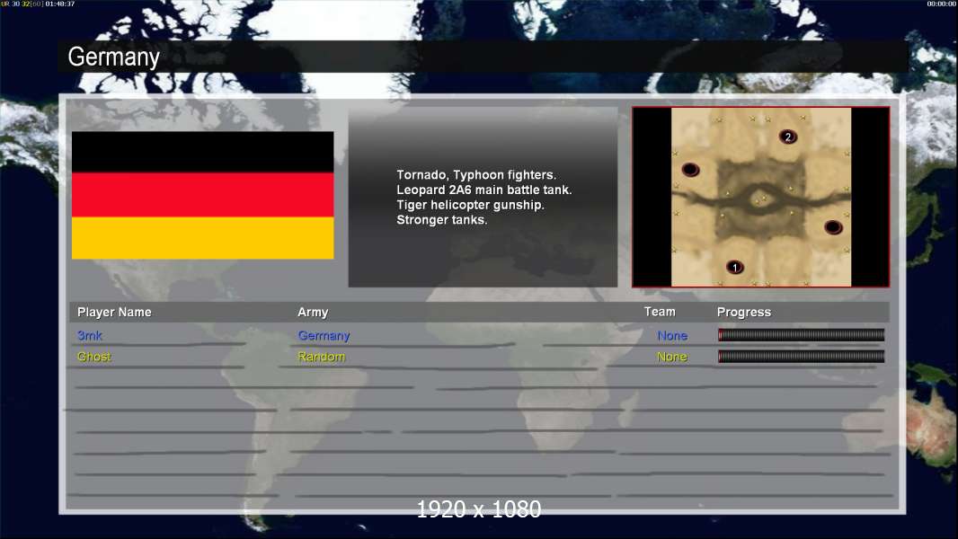Click "Tornado, Typhoon fighters." description line
Image resolution: width=958 pixels, height=539 pixels.
(x=476, y=174)
